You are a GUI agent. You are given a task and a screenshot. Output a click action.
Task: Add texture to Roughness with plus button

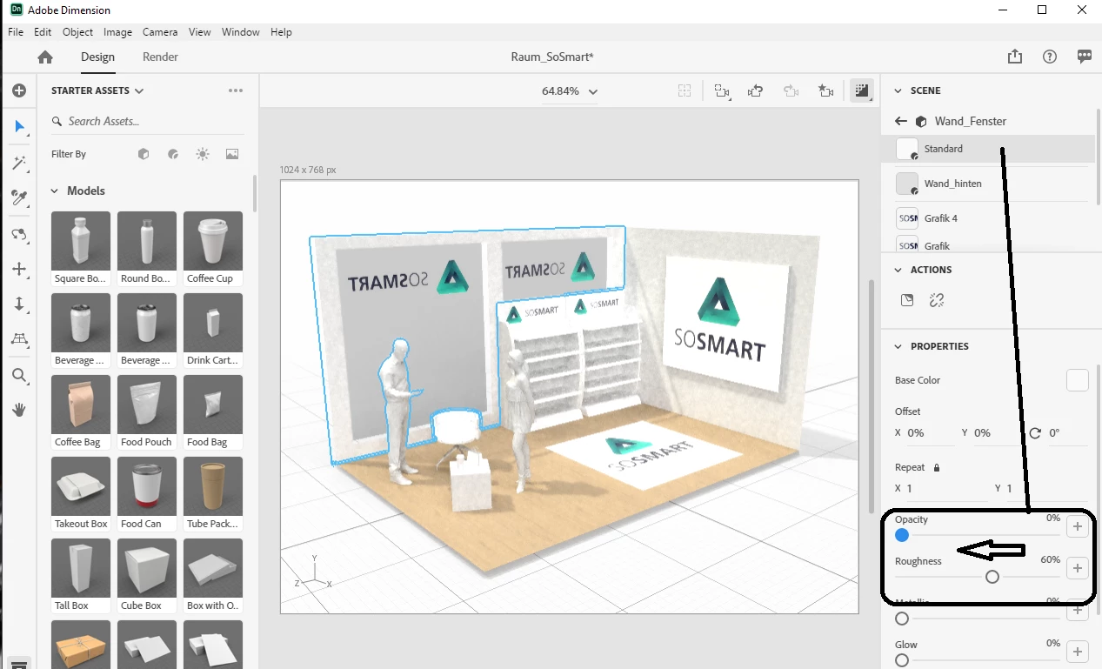point(1078,568)
